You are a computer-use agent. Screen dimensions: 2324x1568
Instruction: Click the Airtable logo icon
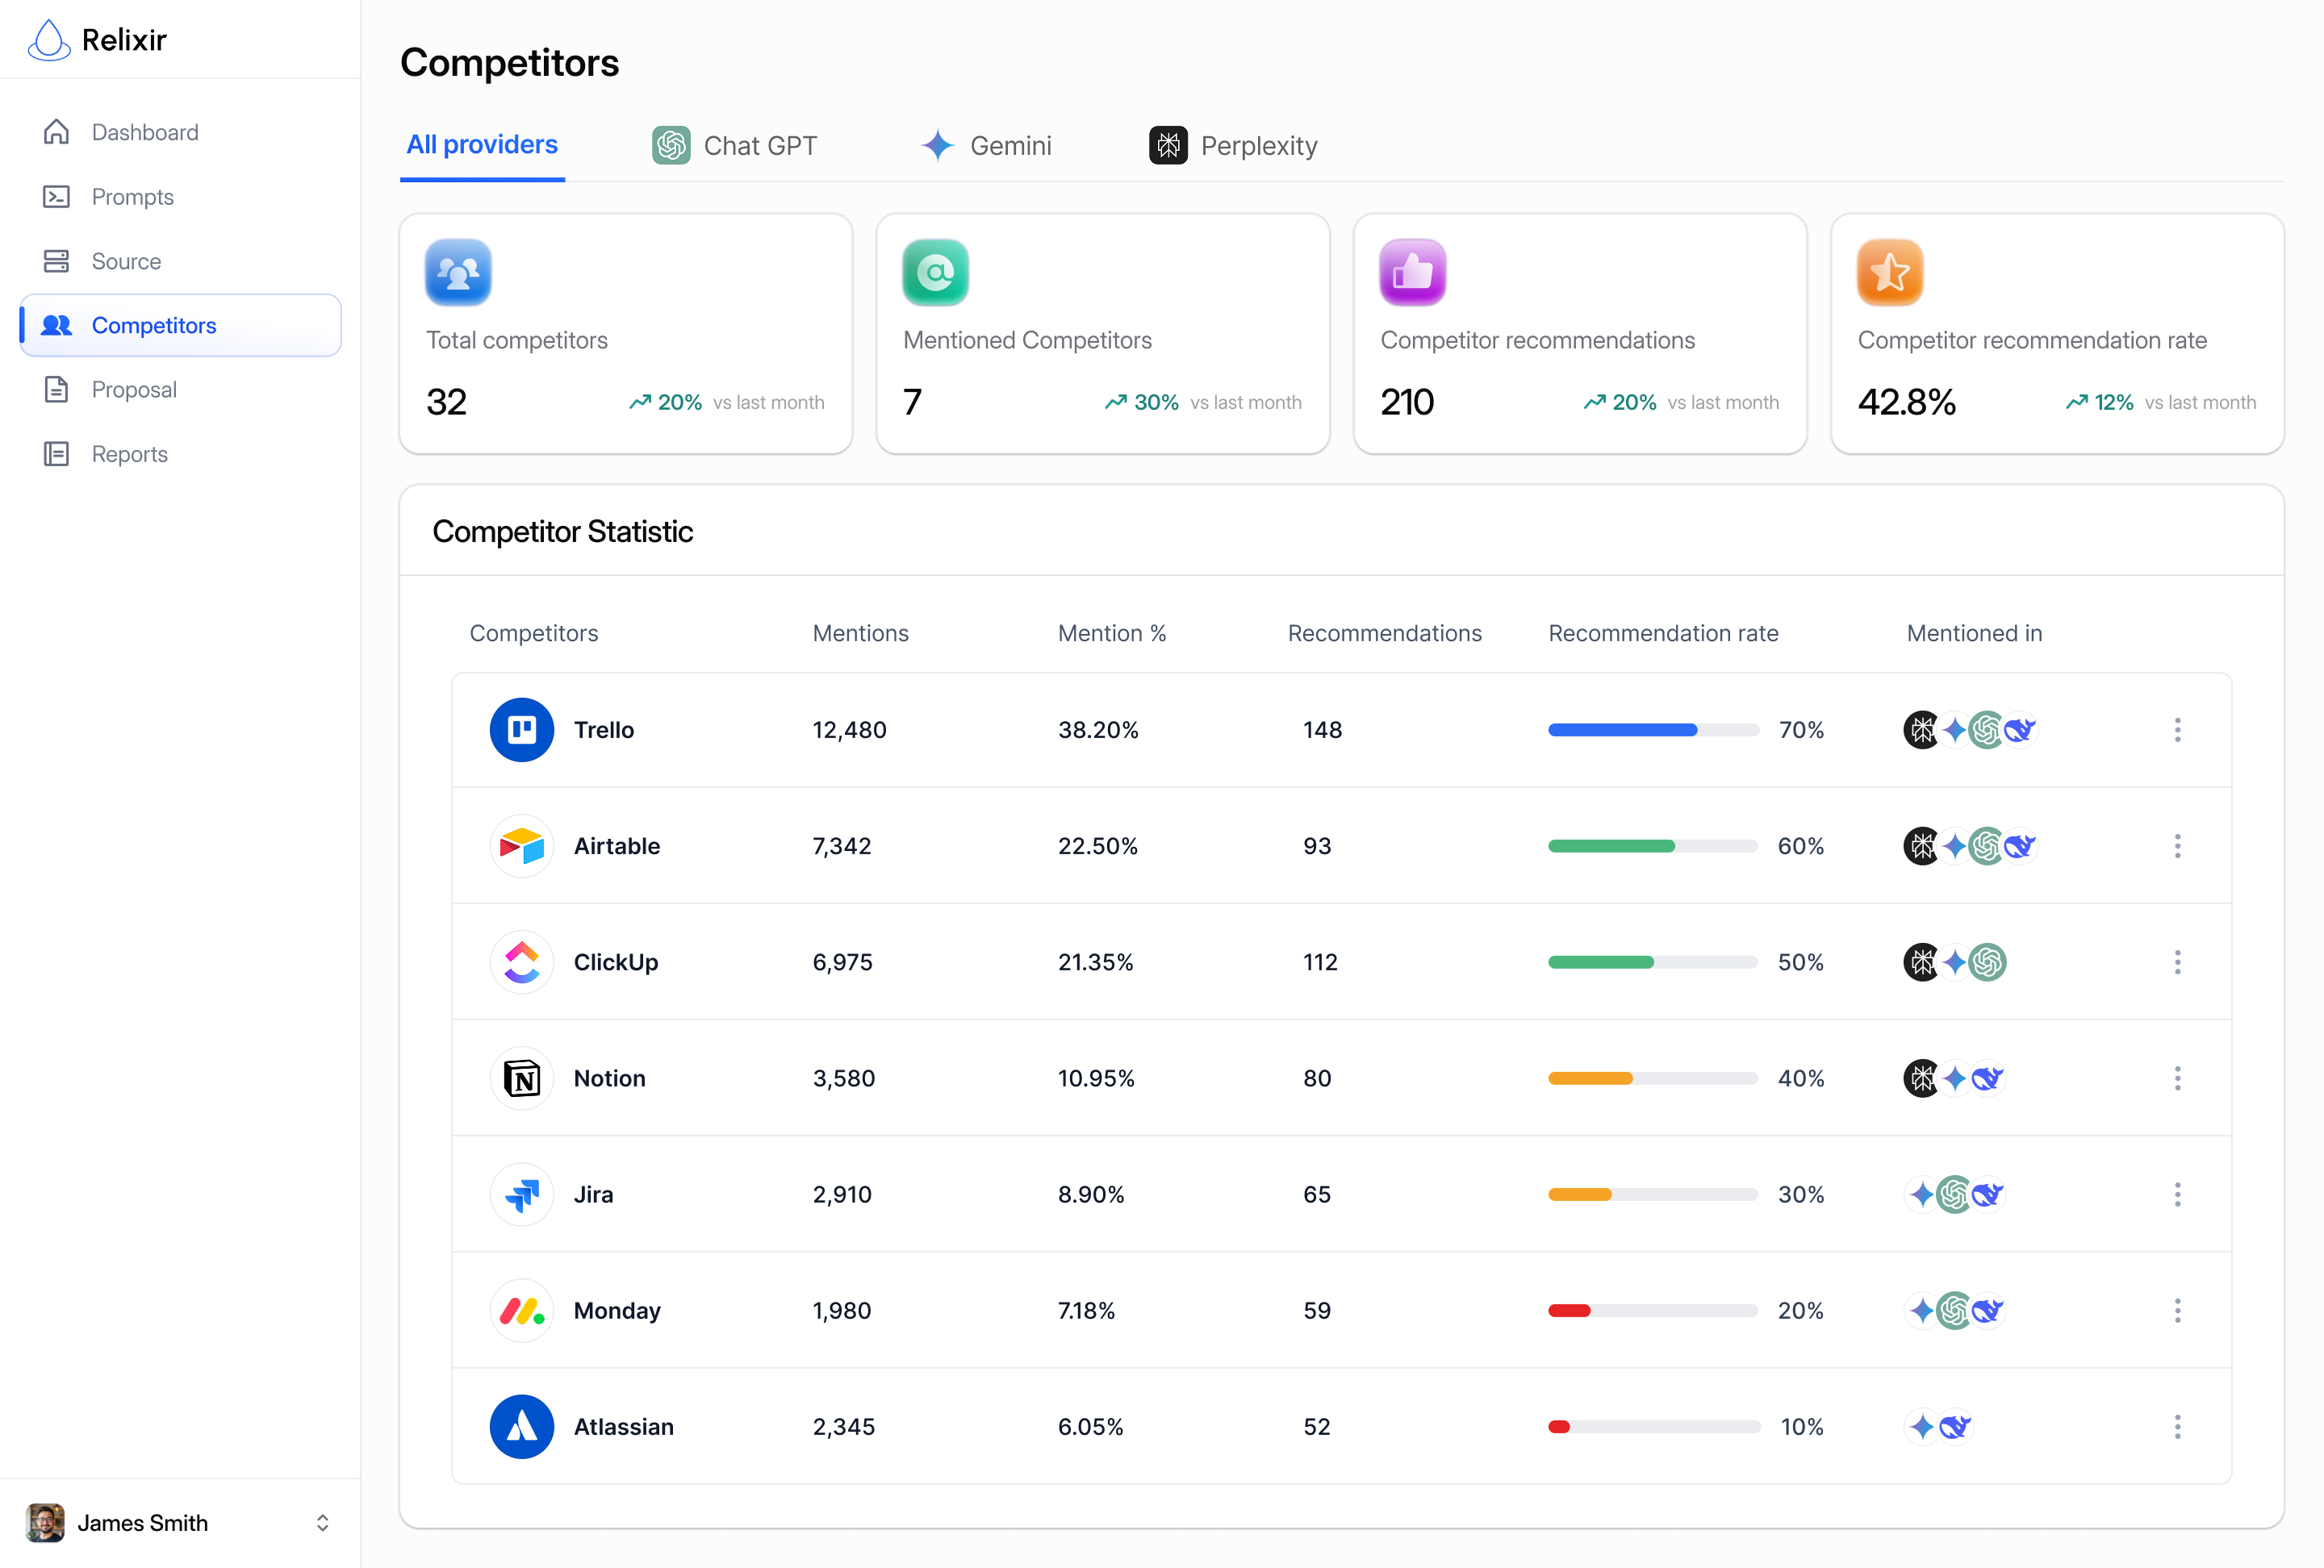point(521,845)
